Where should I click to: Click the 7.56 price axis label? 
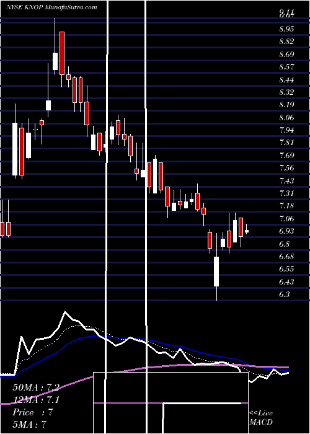pos(286,168)
